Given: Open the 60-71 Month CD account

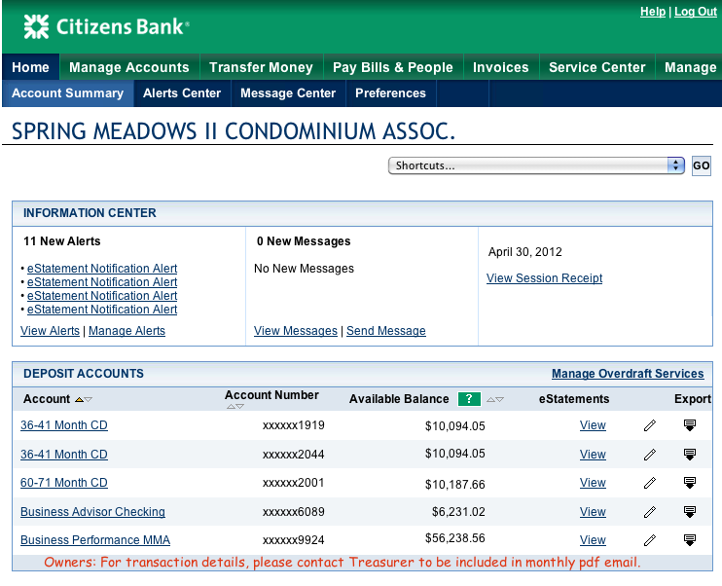Looking at the screenshot, I should point(64,483).
